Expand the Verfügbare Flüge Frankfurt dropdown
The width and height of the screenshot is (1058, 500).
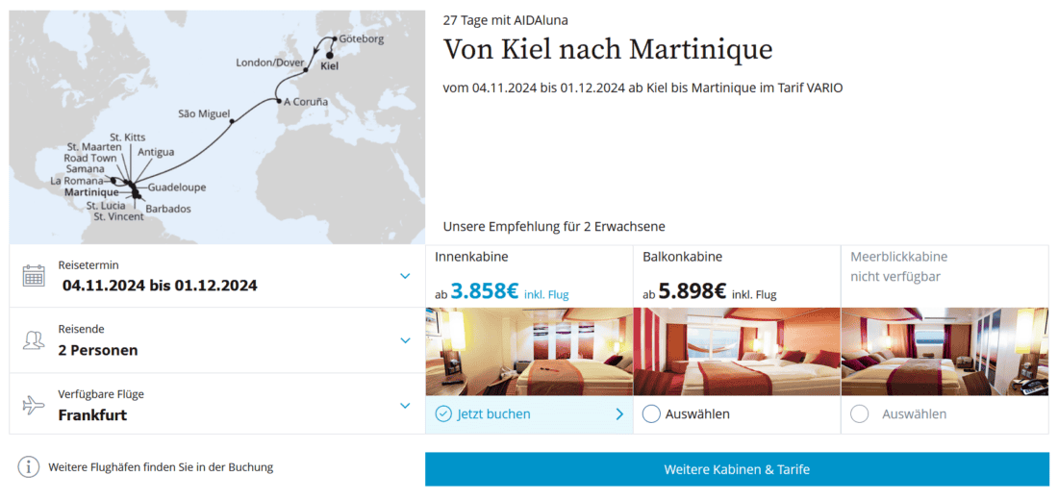pyautogui.click(x=405, y=405)
